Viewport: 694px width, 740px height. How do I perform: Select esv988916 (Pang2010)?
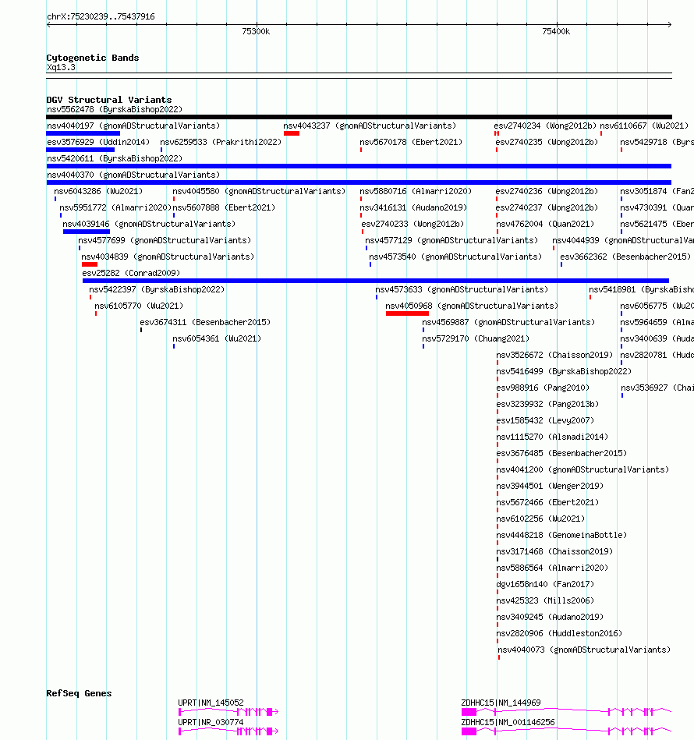(x=543, y=388)
